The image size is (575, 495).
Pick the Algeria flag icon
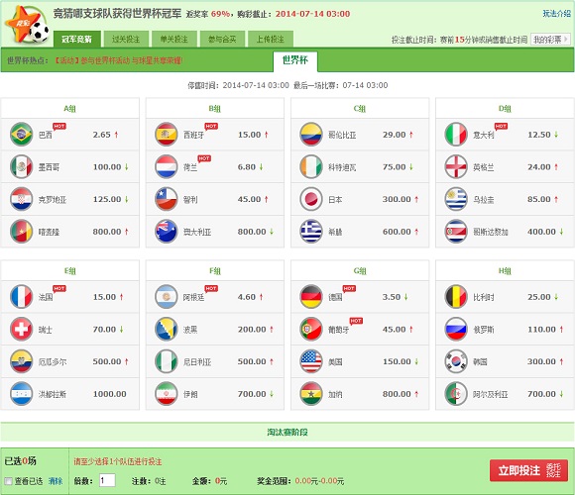click(456, 394)
